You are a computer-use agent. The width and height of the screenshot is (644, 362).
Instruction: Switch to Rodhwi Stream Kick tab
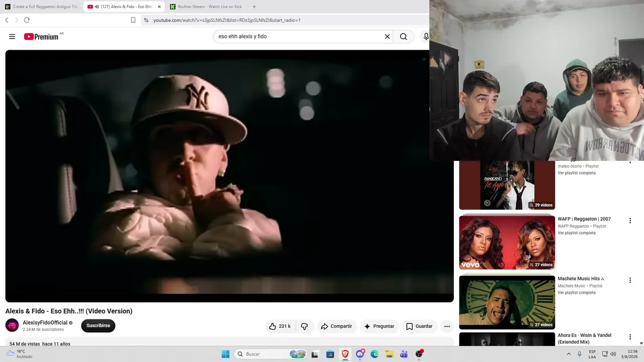point(206,7)
